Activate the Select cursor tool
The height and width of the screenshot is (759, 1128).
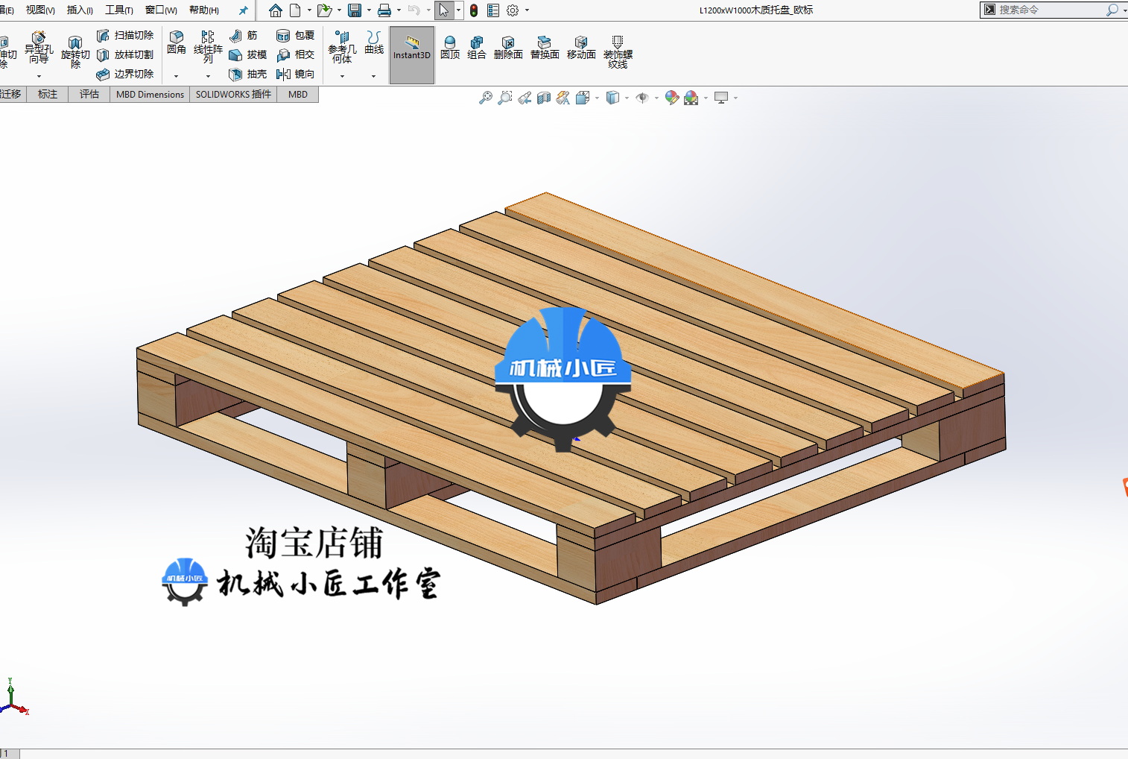coord(444,10)
